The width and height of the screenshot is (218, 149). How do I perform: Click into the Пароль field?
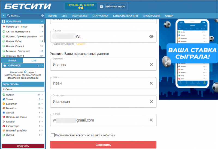coord(103,37)
